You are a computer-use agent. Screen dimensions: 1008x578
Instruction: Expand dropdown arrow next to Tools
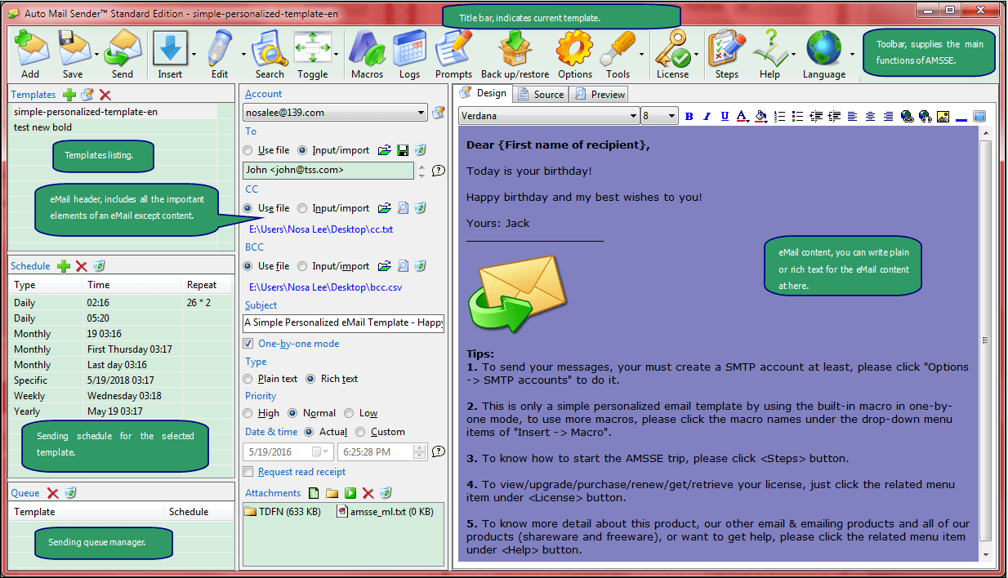(x=641, y=55)
